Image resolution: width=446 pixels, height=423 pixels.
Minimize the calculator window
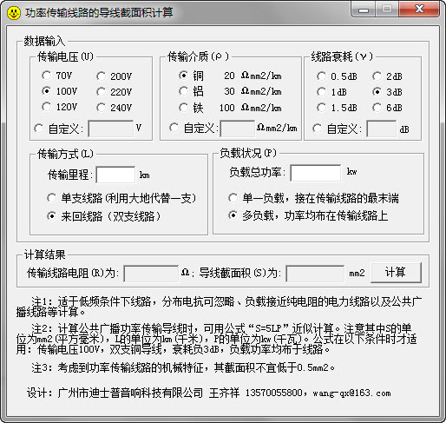click(x=364, y=10)
